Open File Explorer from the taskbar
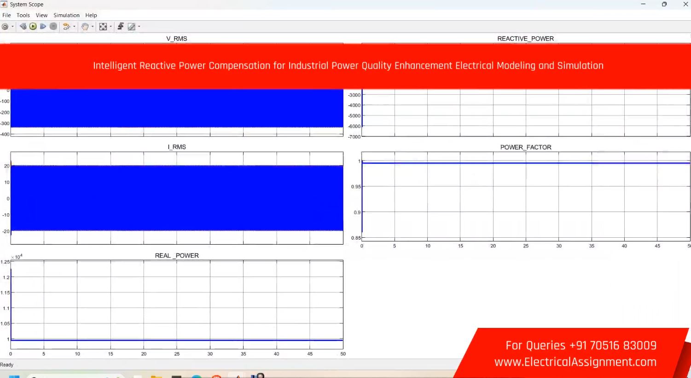 (156, 376)
